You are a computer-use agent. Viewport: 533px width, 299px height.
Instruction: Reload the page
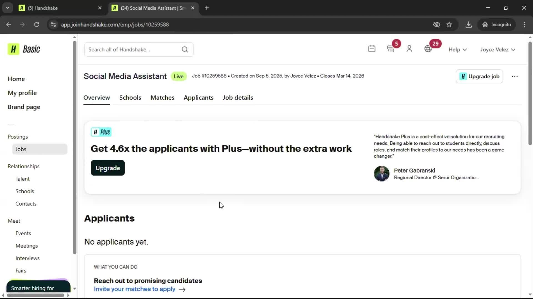point(36,25)
